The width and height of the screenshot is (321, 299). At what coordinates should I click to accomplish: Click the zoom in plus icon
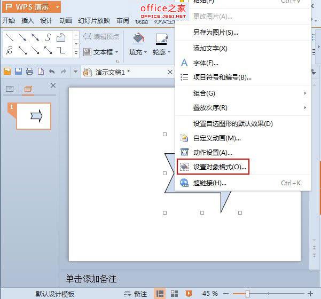coord(311,294)
